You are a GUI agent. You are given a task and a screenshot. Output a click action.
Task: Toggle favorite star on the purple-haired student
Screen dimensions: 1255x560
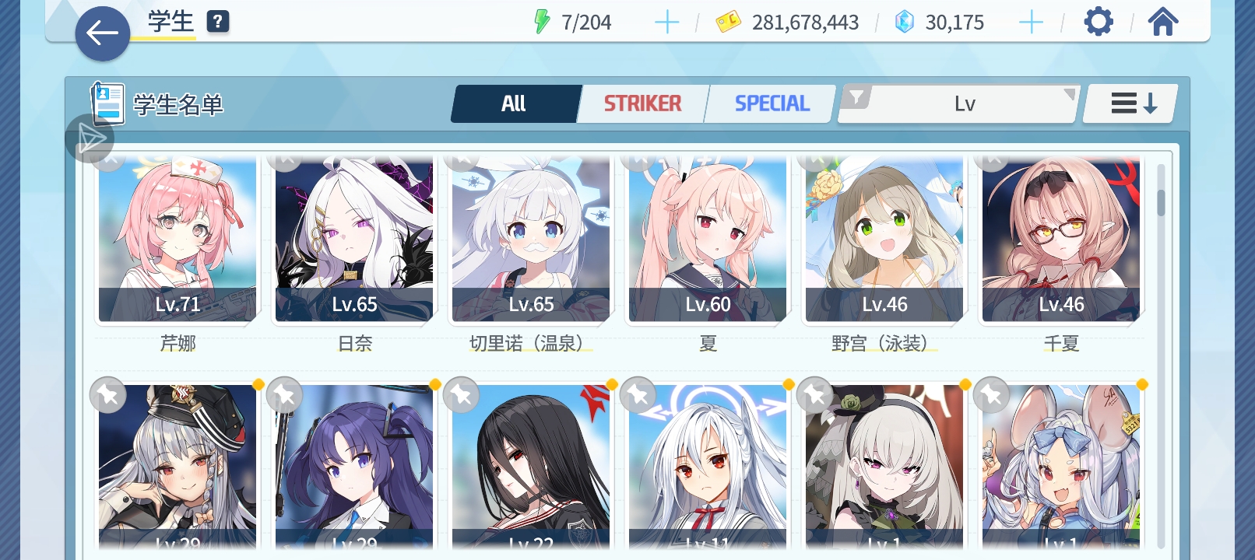pyautogui.click(x=285, y=395)
